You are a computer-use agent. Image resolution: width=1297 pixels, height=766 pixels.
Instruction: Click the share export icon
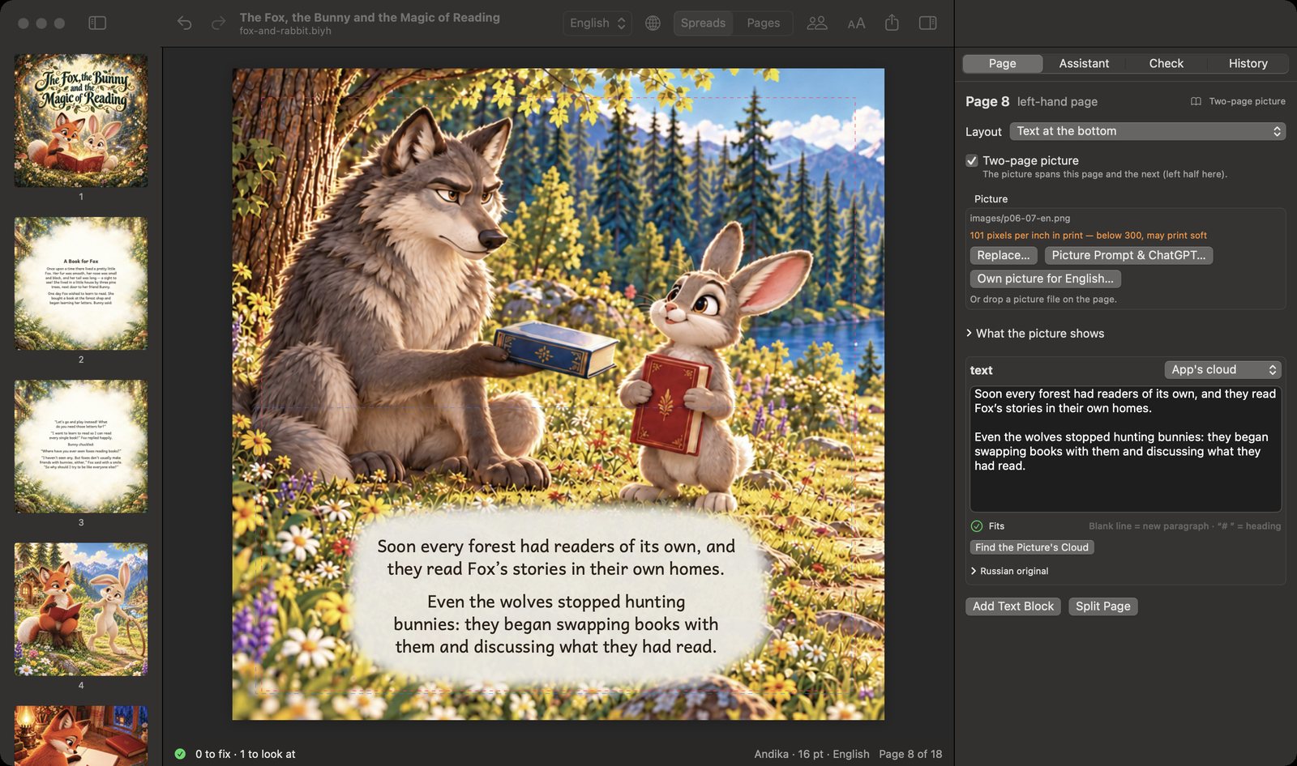coord(892,23)
